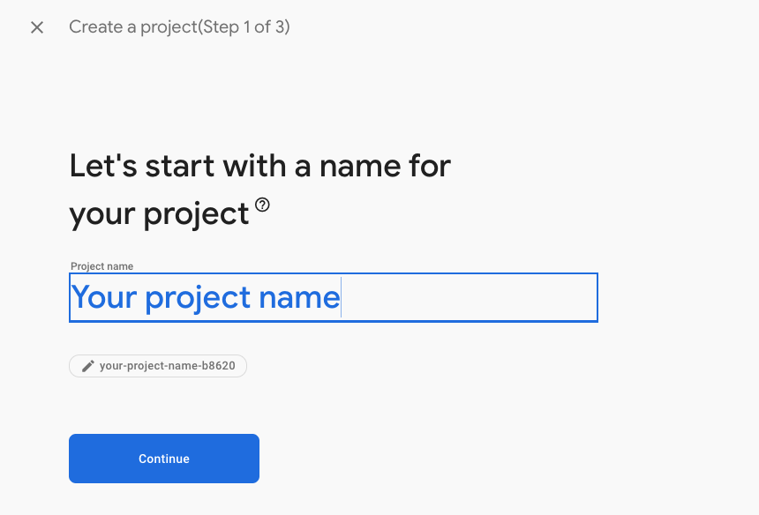The height and width of the screenshot is (515, 759).
Task: Focus the Project name text field
Action: coord(333,297)
